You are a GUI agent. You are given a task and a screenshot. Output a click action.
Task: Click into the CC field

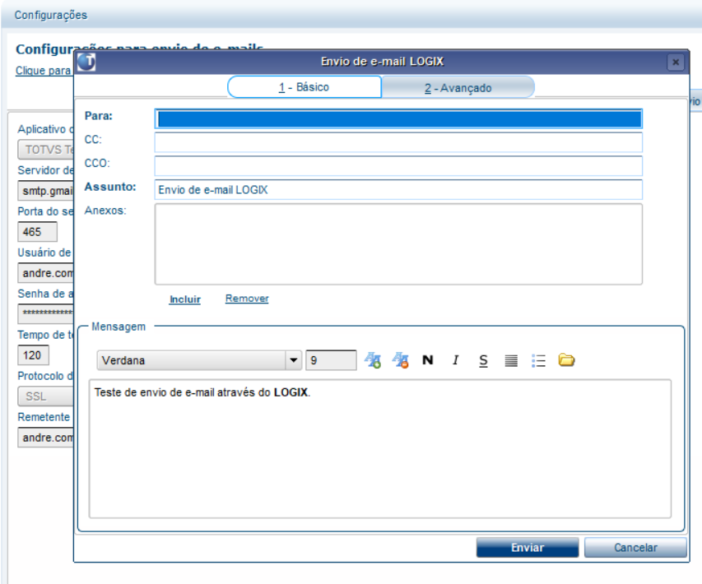tap(398, 142)
